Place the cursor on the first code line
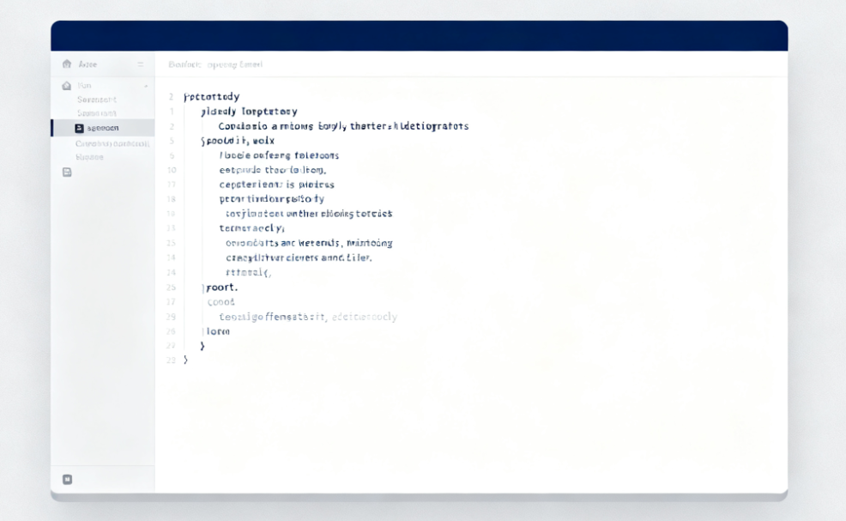 coord(212,97)
